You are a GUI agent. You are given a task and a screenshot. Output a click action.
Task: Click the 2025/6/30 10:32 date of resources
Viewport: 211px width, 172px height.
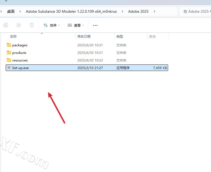point(90,60)
